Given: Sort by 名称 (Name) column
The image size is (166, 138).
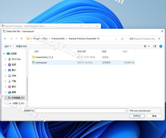Looking at the screenshot, I should pyautogui.click(x=37, y=52).
